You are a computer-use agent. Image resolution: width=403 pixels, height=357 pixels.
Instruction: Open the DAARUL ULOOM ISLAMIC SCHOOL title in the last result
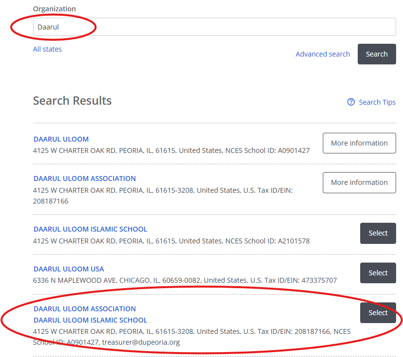tap(91, 320)
